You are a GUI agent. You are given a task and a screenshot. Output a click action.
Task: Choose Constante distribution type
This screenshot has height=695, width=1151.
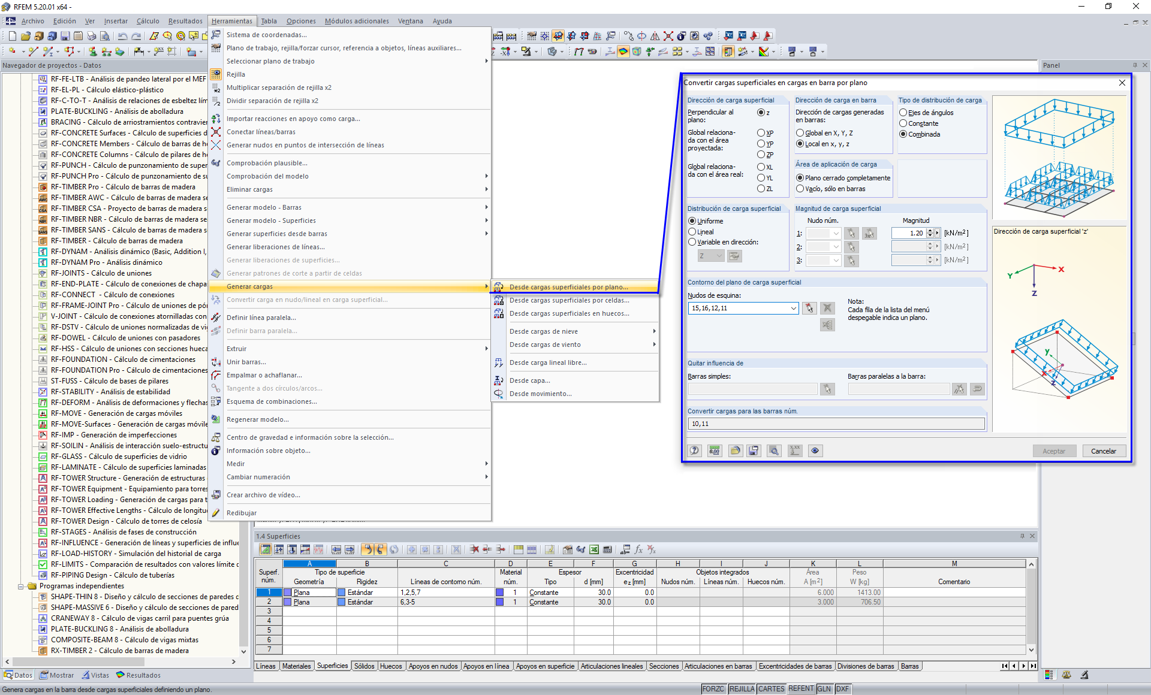click(x=903, y=123)
